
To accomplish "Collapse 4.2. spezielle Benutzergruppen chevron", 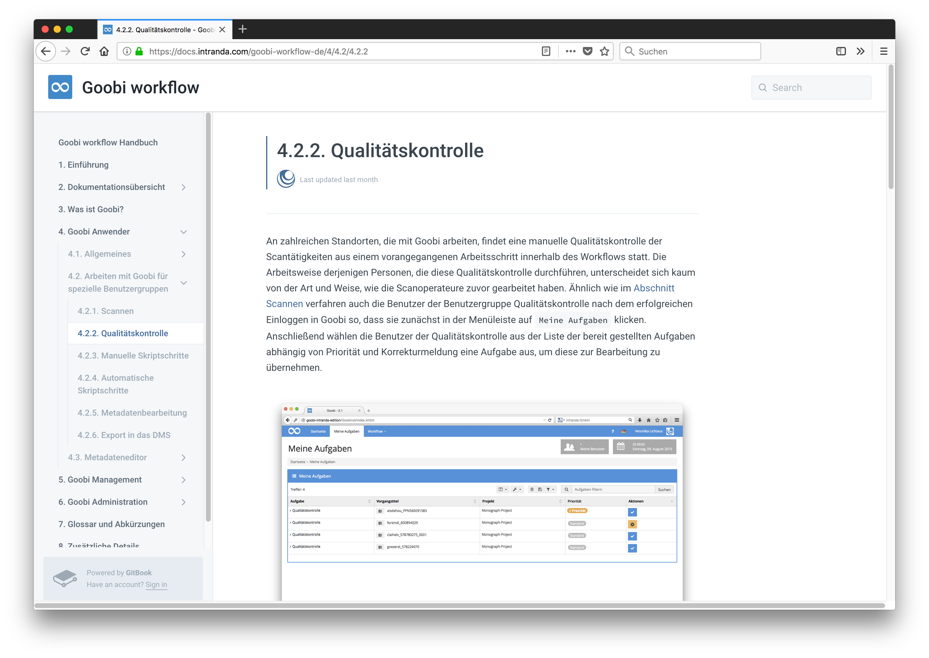I will click(184, 283).
